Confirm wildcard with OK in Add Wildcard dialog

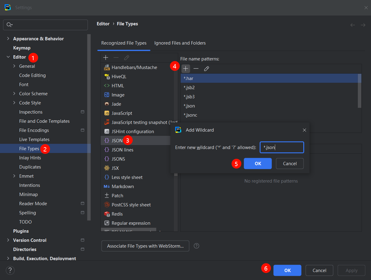[258, 164]
